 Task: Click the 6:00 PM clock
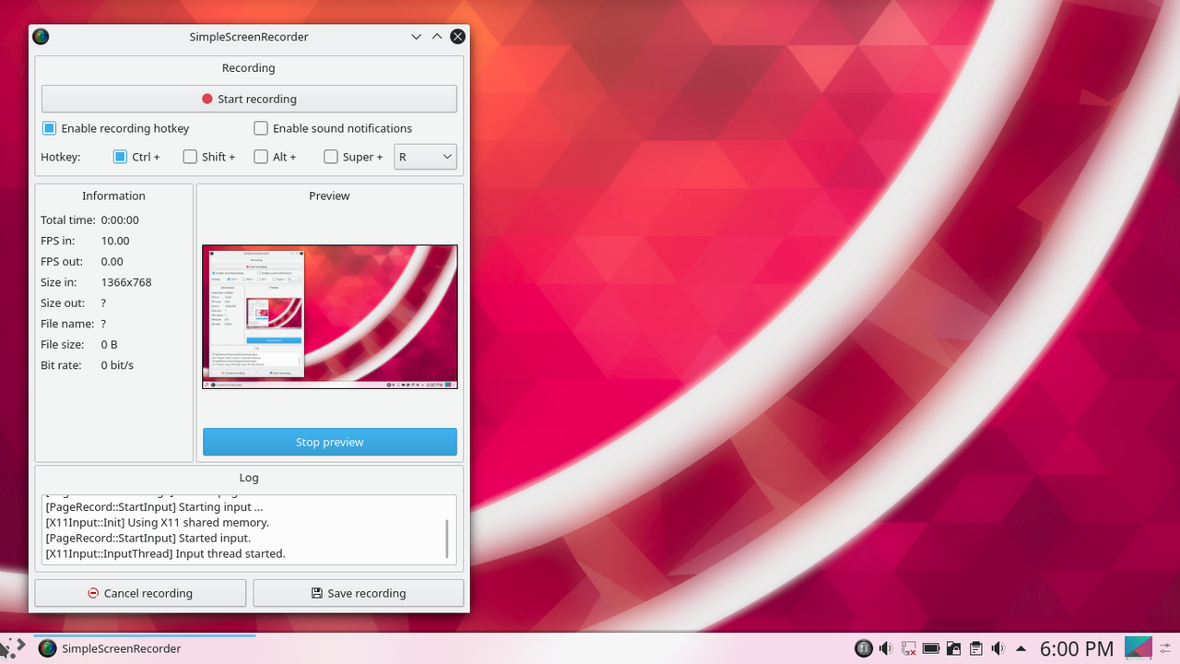[1077, 648]
